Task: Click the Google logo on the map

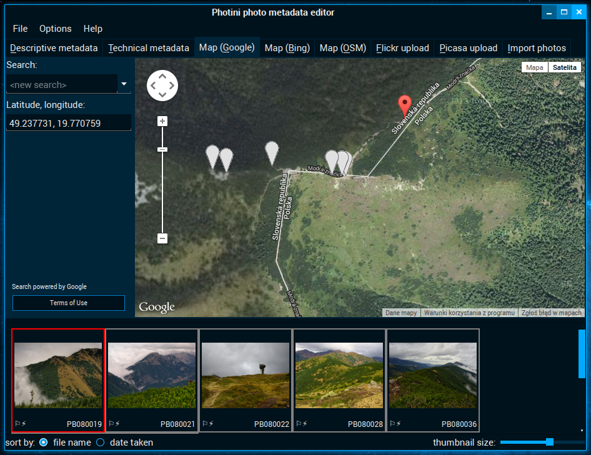Action: (x=157, y=307)
